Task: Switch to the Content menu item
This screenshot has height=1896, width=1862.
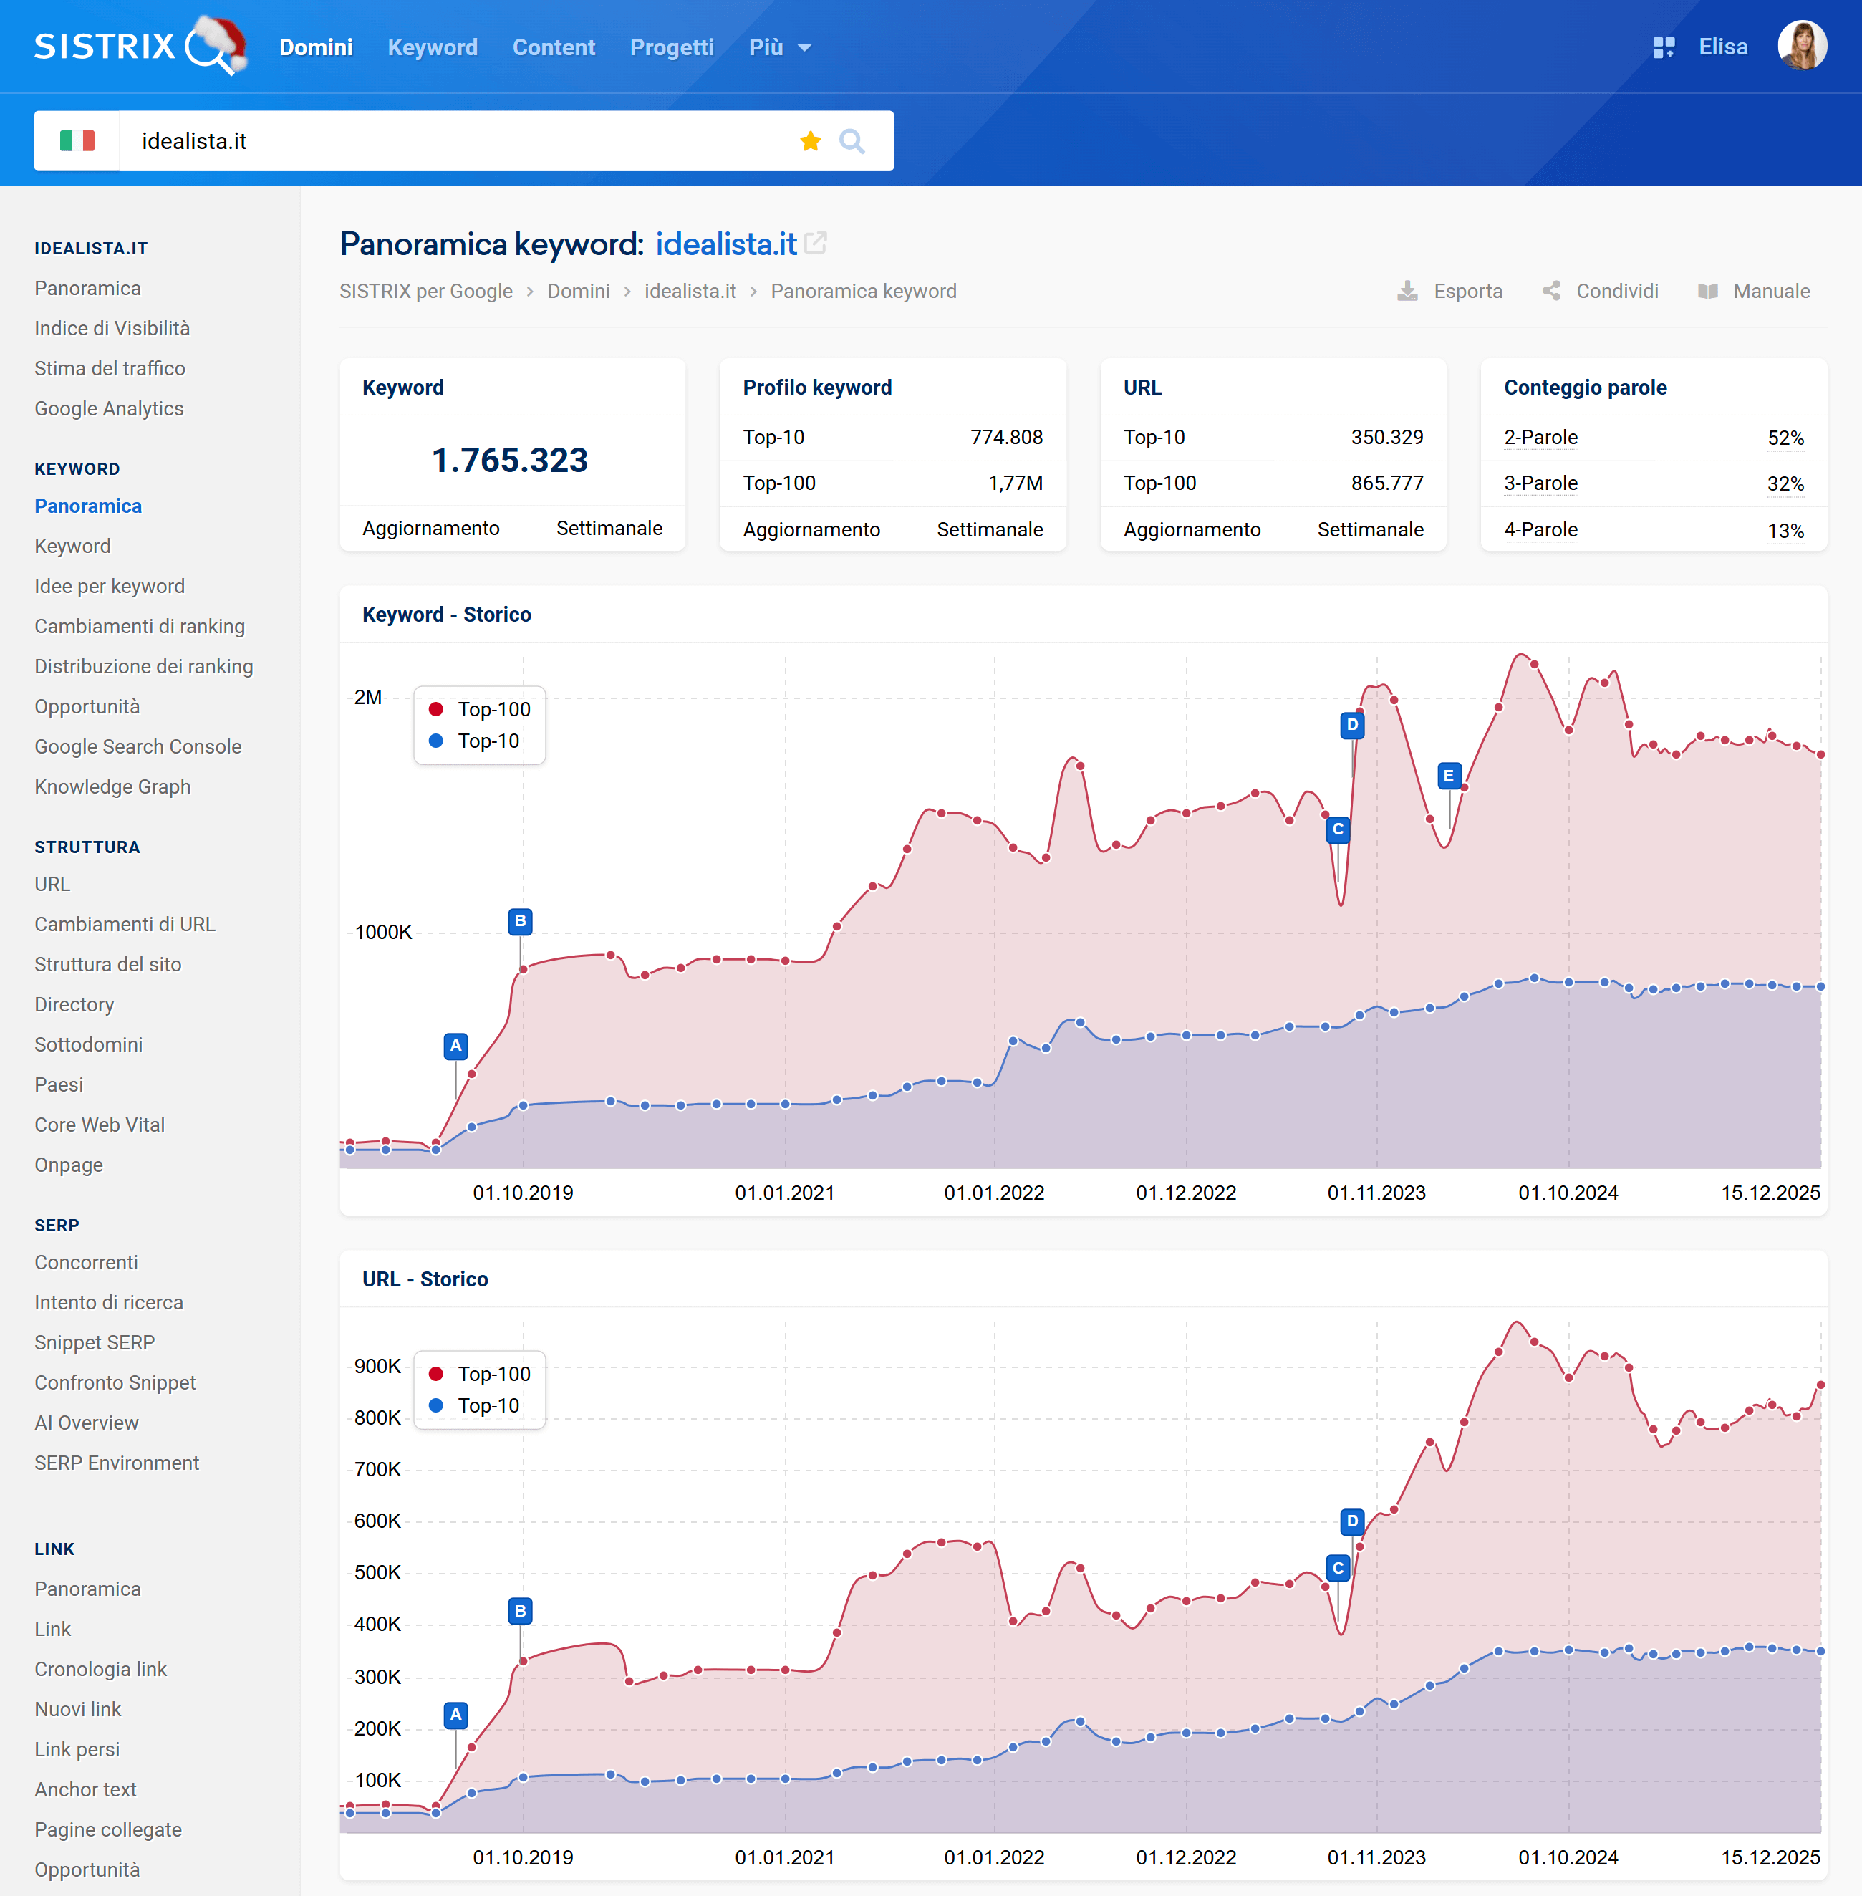Action: (x=554, y=47)
